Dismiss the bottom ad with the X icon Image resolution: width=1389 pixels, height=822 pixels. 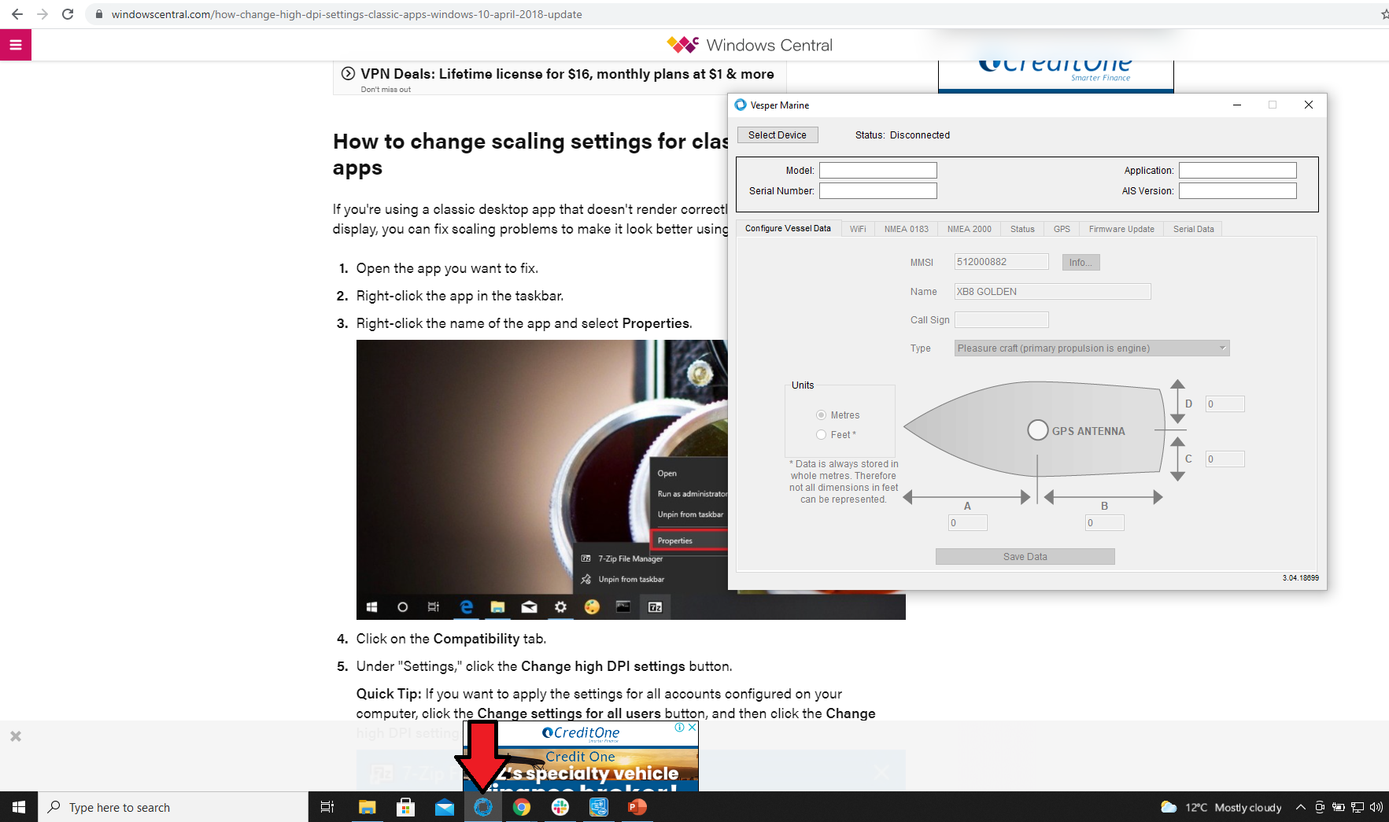tap(16, 736)
